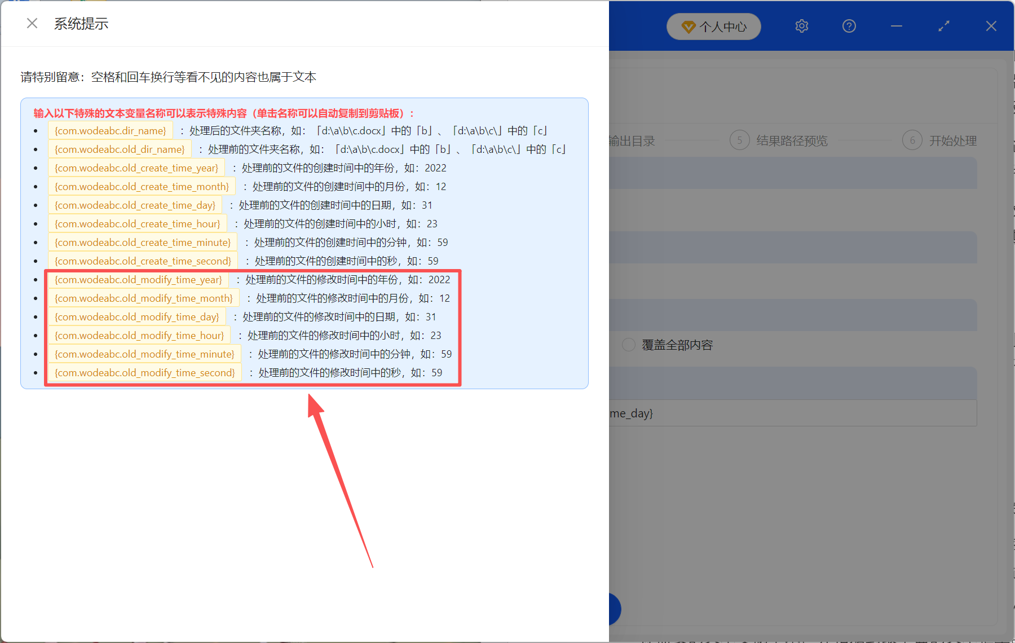This screenshot has width=1015, height=643.
Task: Click step circle 6 开始处理
Action: [x=912, y=140]
